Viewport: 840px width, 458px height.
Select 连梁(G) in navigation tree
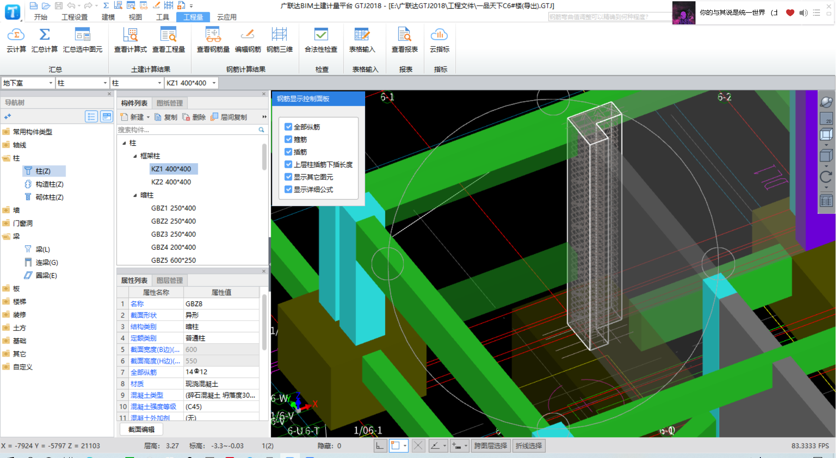(41, 263)
